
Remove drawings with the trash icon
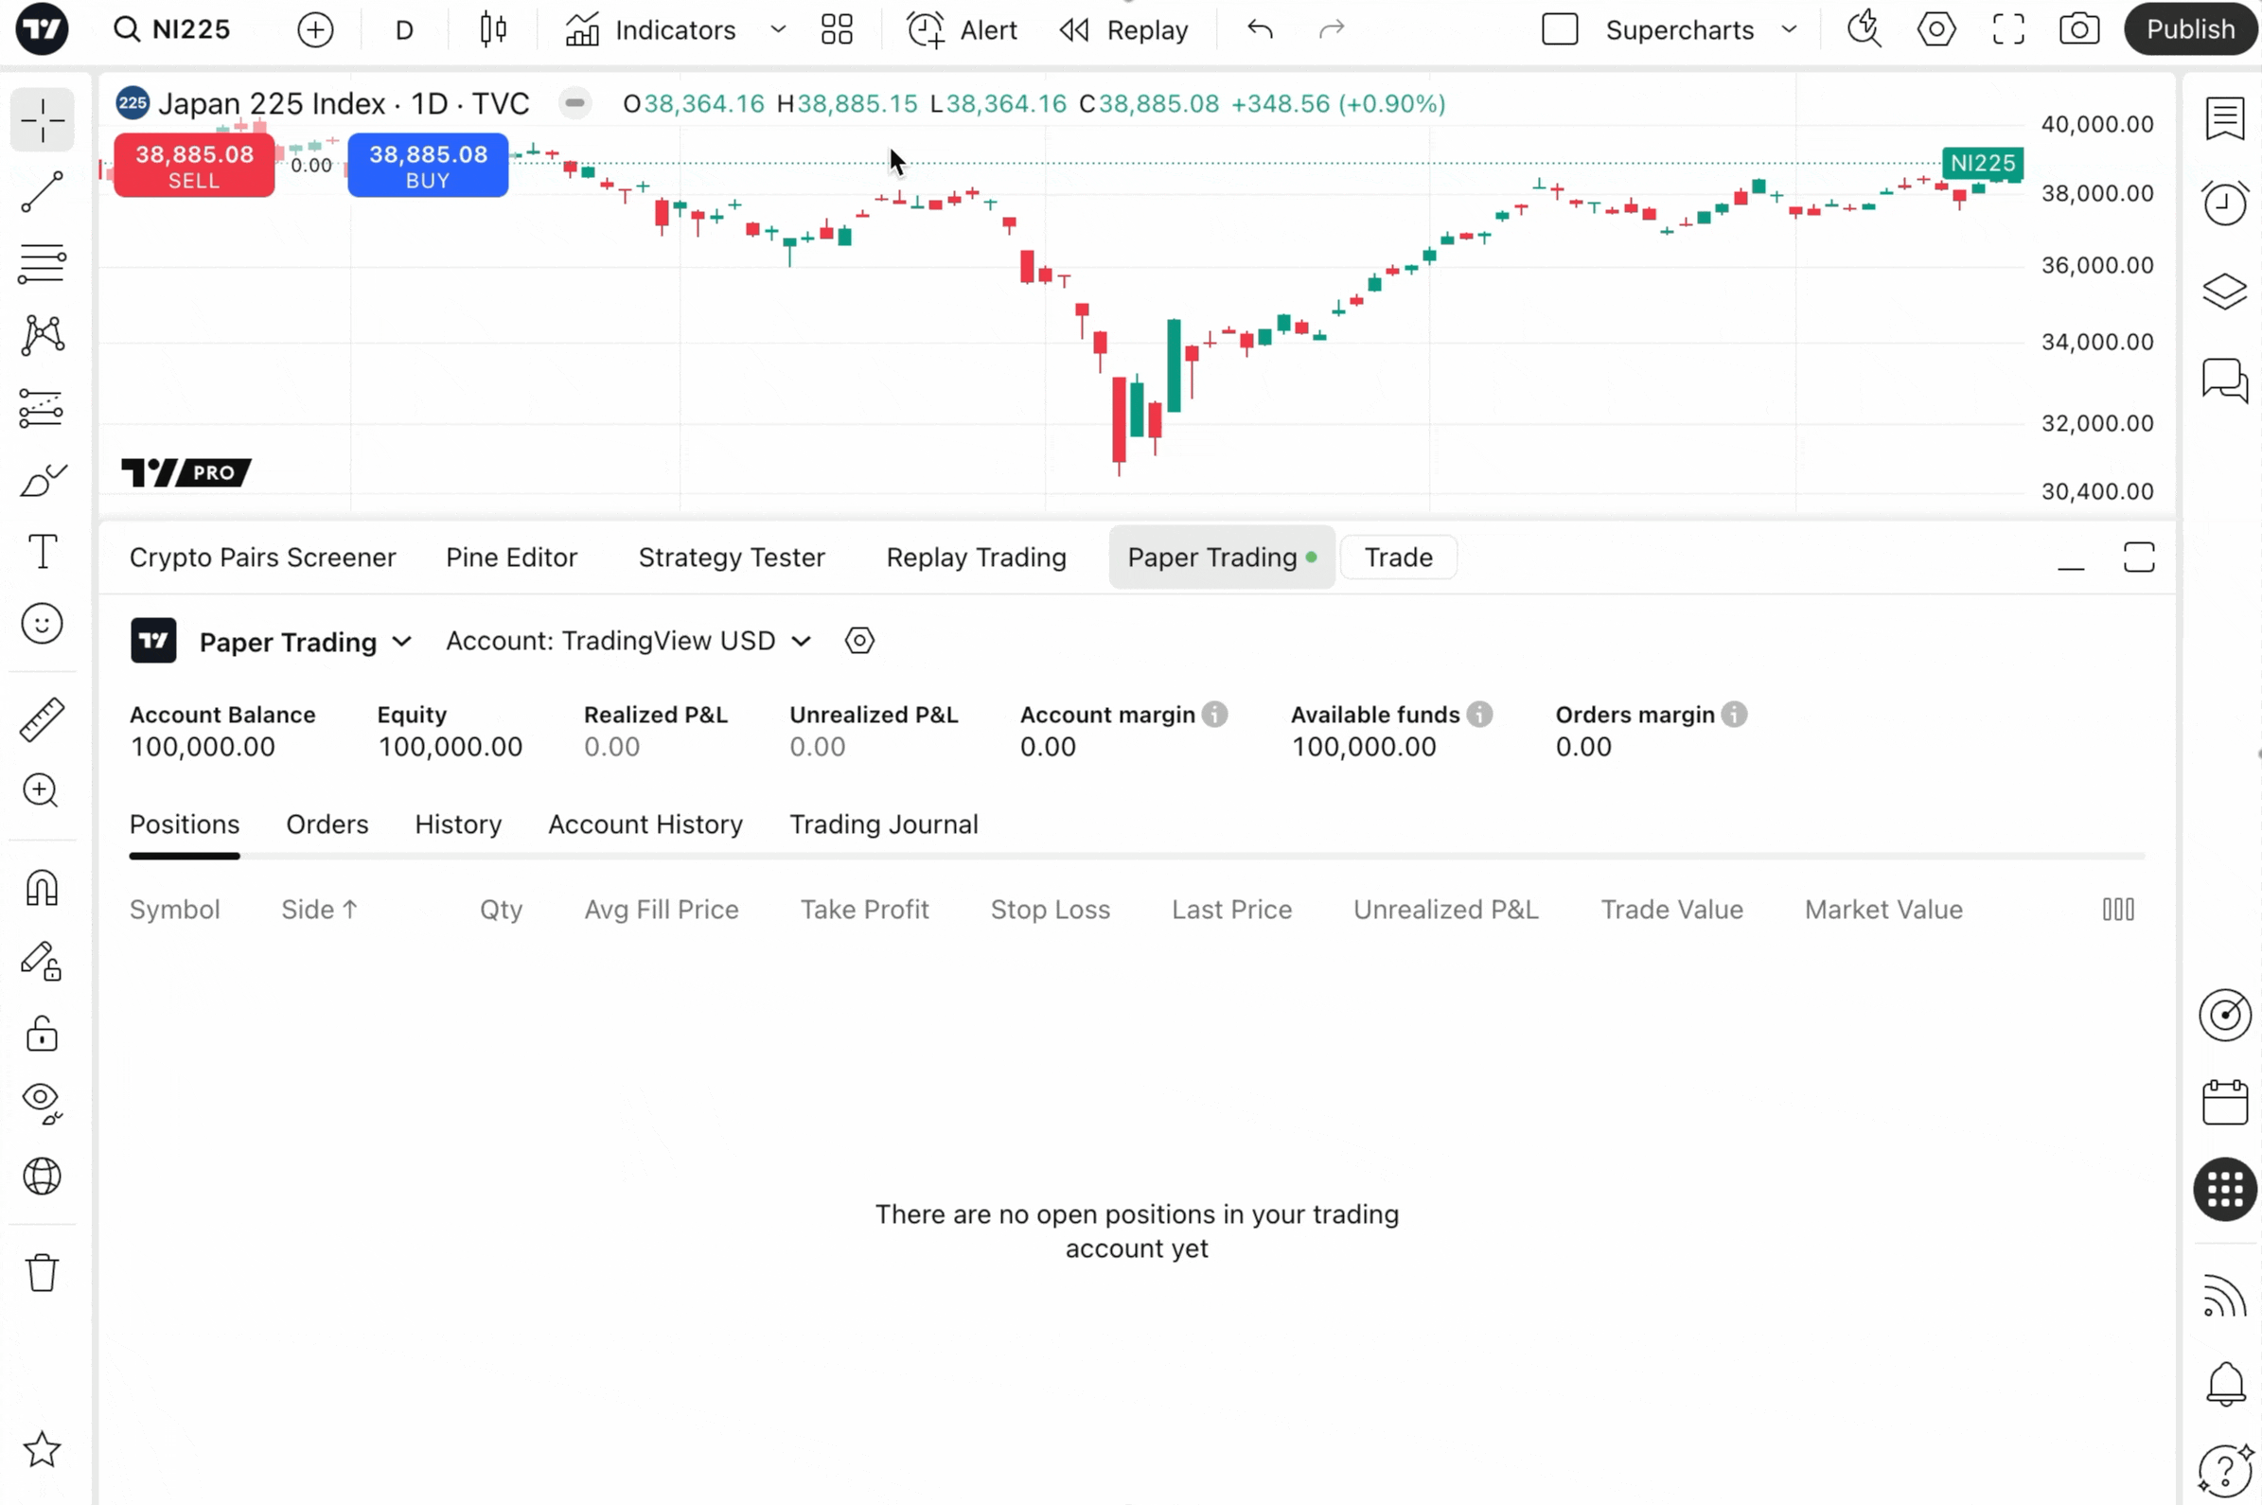(x=43, y=1273)
